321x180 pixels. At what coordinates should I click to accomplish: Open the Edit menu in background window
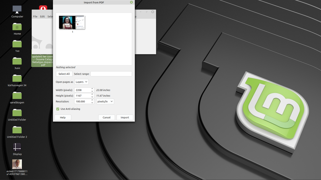pyautogui.click(x=43, y=17)
